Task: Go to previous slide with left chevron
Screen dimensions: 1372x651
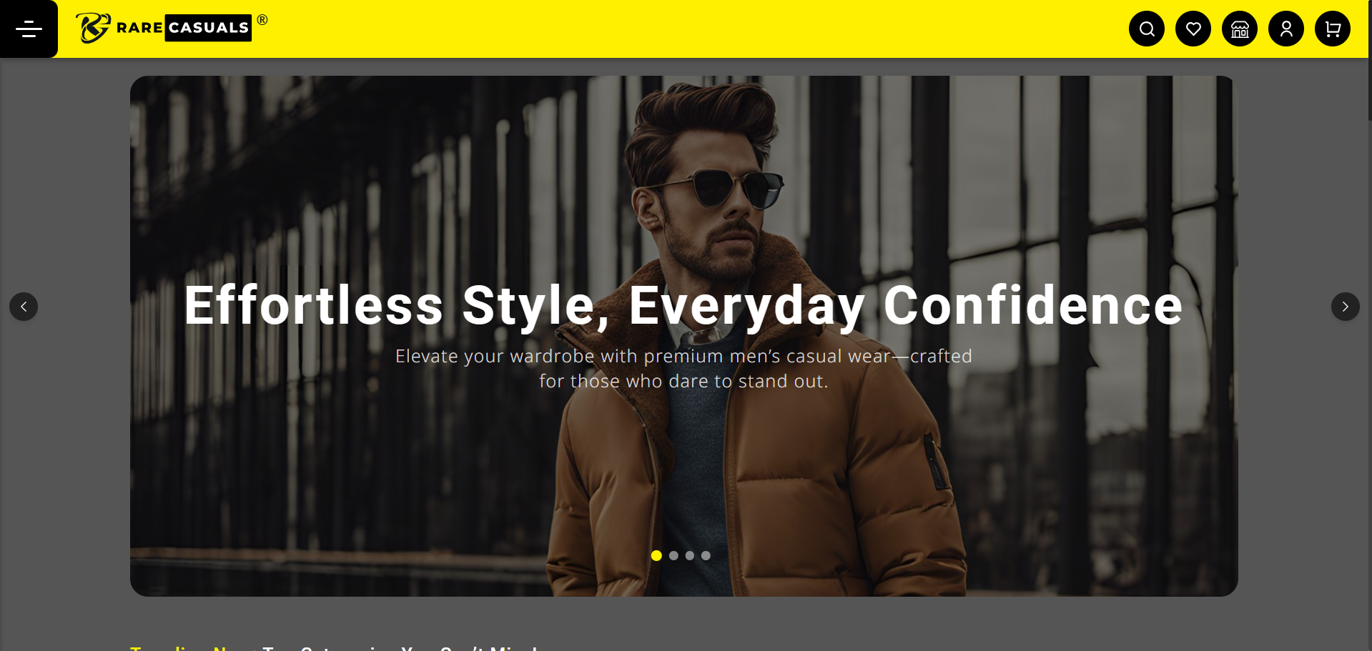Action: (24, 307)
